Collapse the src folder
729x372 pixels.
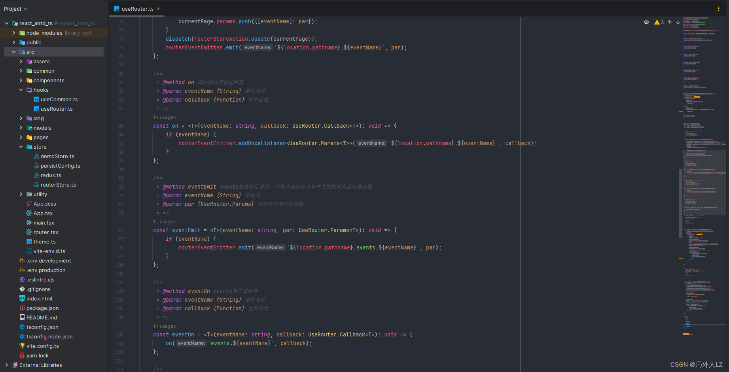point(14,52)
